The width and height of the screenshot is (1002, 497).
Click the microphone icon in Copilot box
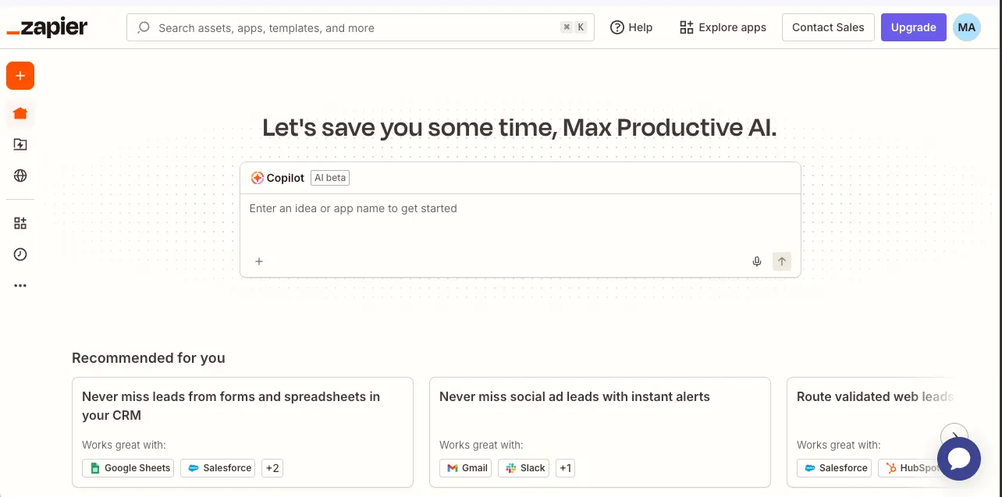[x=756, y=261]
